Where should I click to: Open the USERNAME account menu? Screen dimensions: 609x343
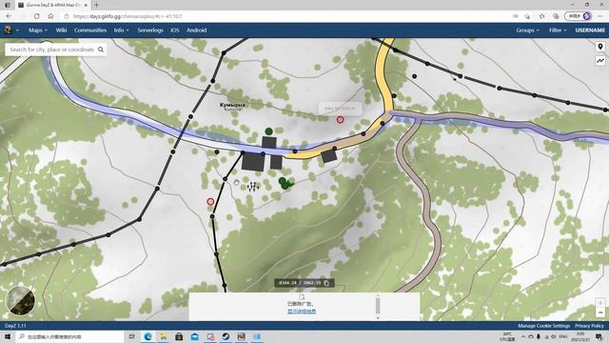pos(590,30)
